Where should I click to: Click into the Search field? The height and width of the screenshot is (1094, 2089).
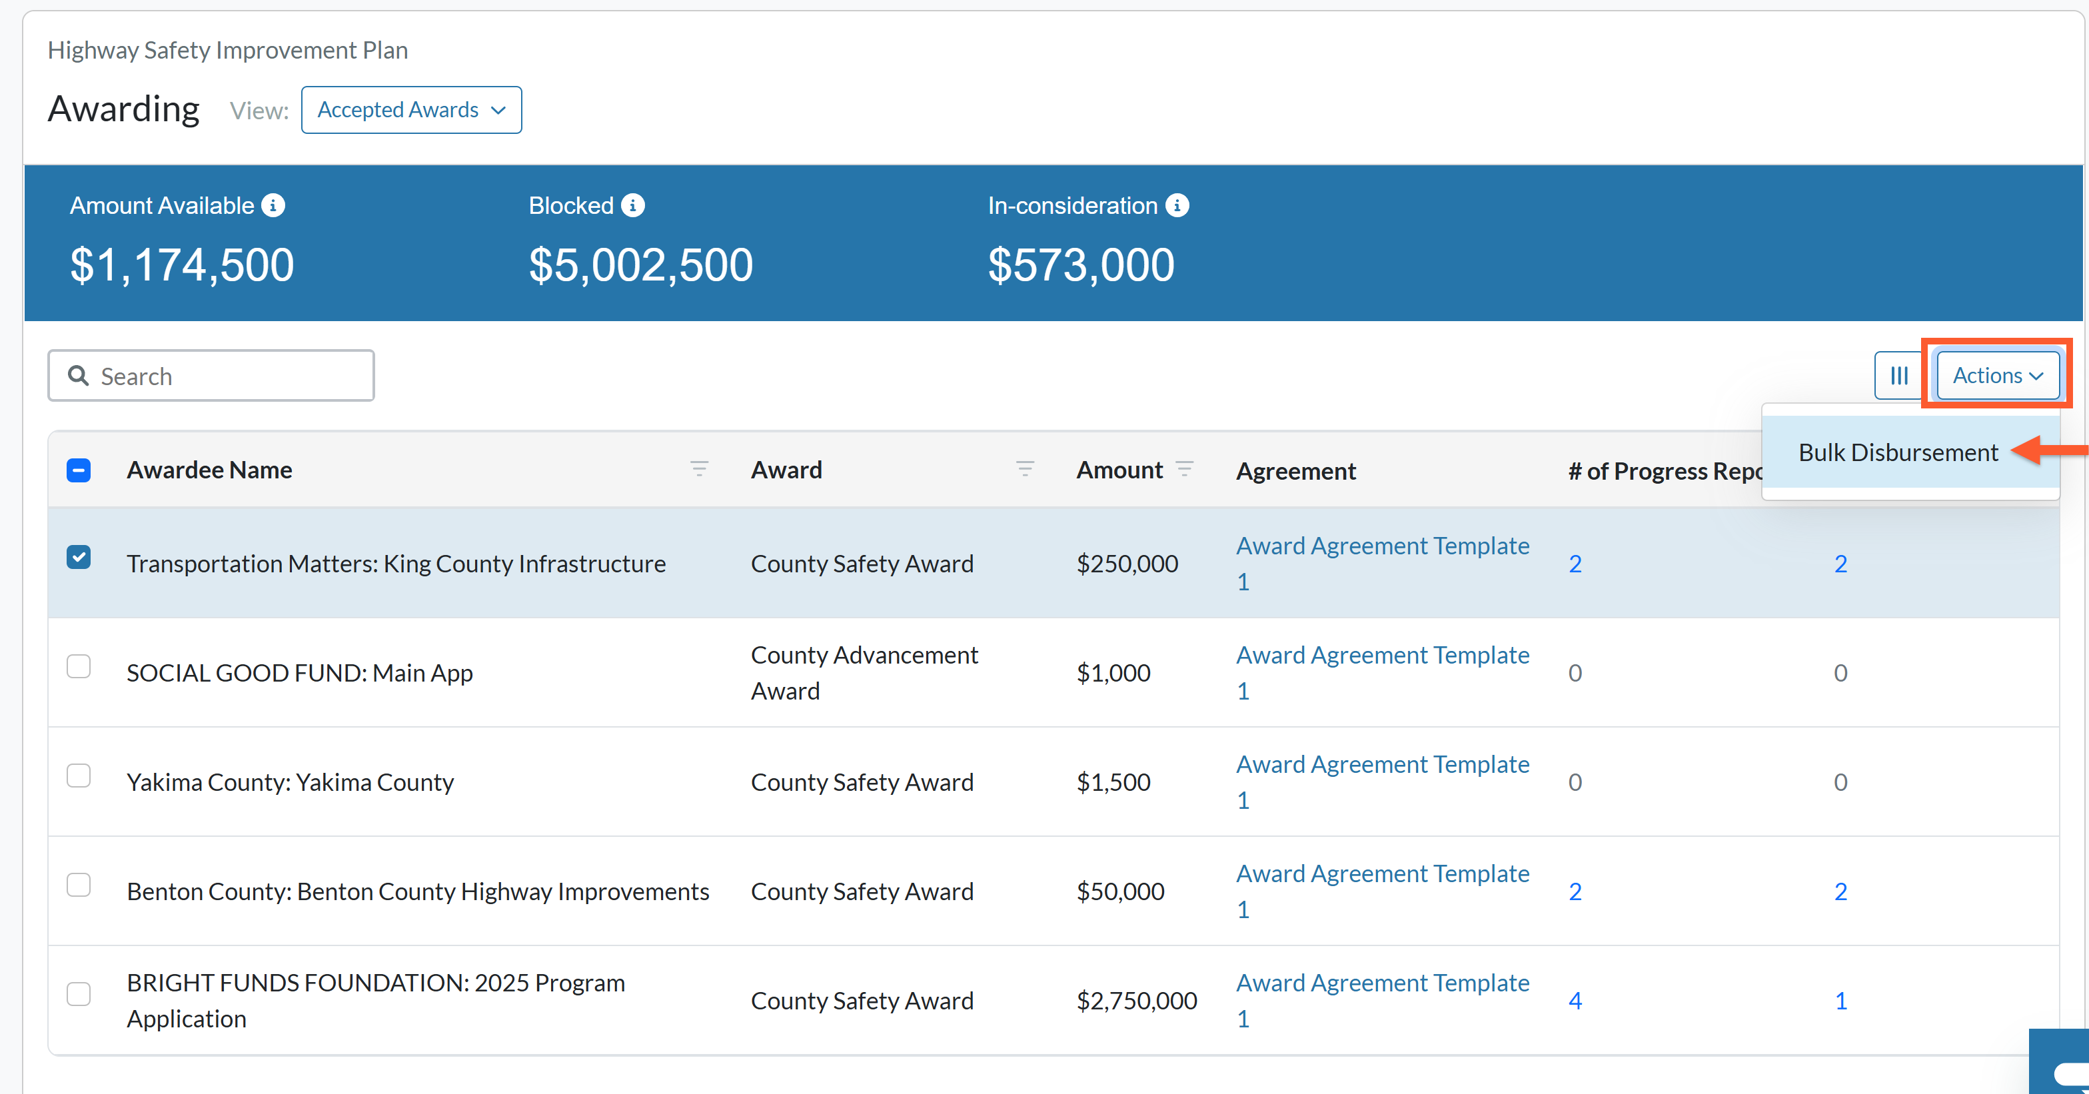pyautogui.click(x=211, y=376)
